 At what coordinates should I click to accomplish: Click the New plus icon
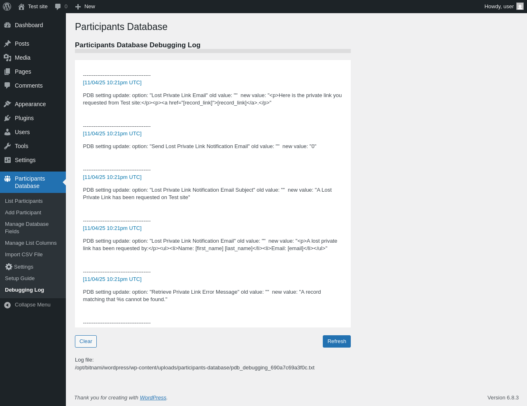[x=78, y=7]
